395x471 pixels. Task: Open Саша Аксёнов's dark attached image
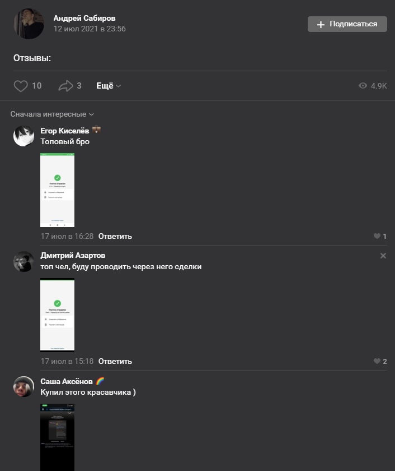tap(57, 437)
